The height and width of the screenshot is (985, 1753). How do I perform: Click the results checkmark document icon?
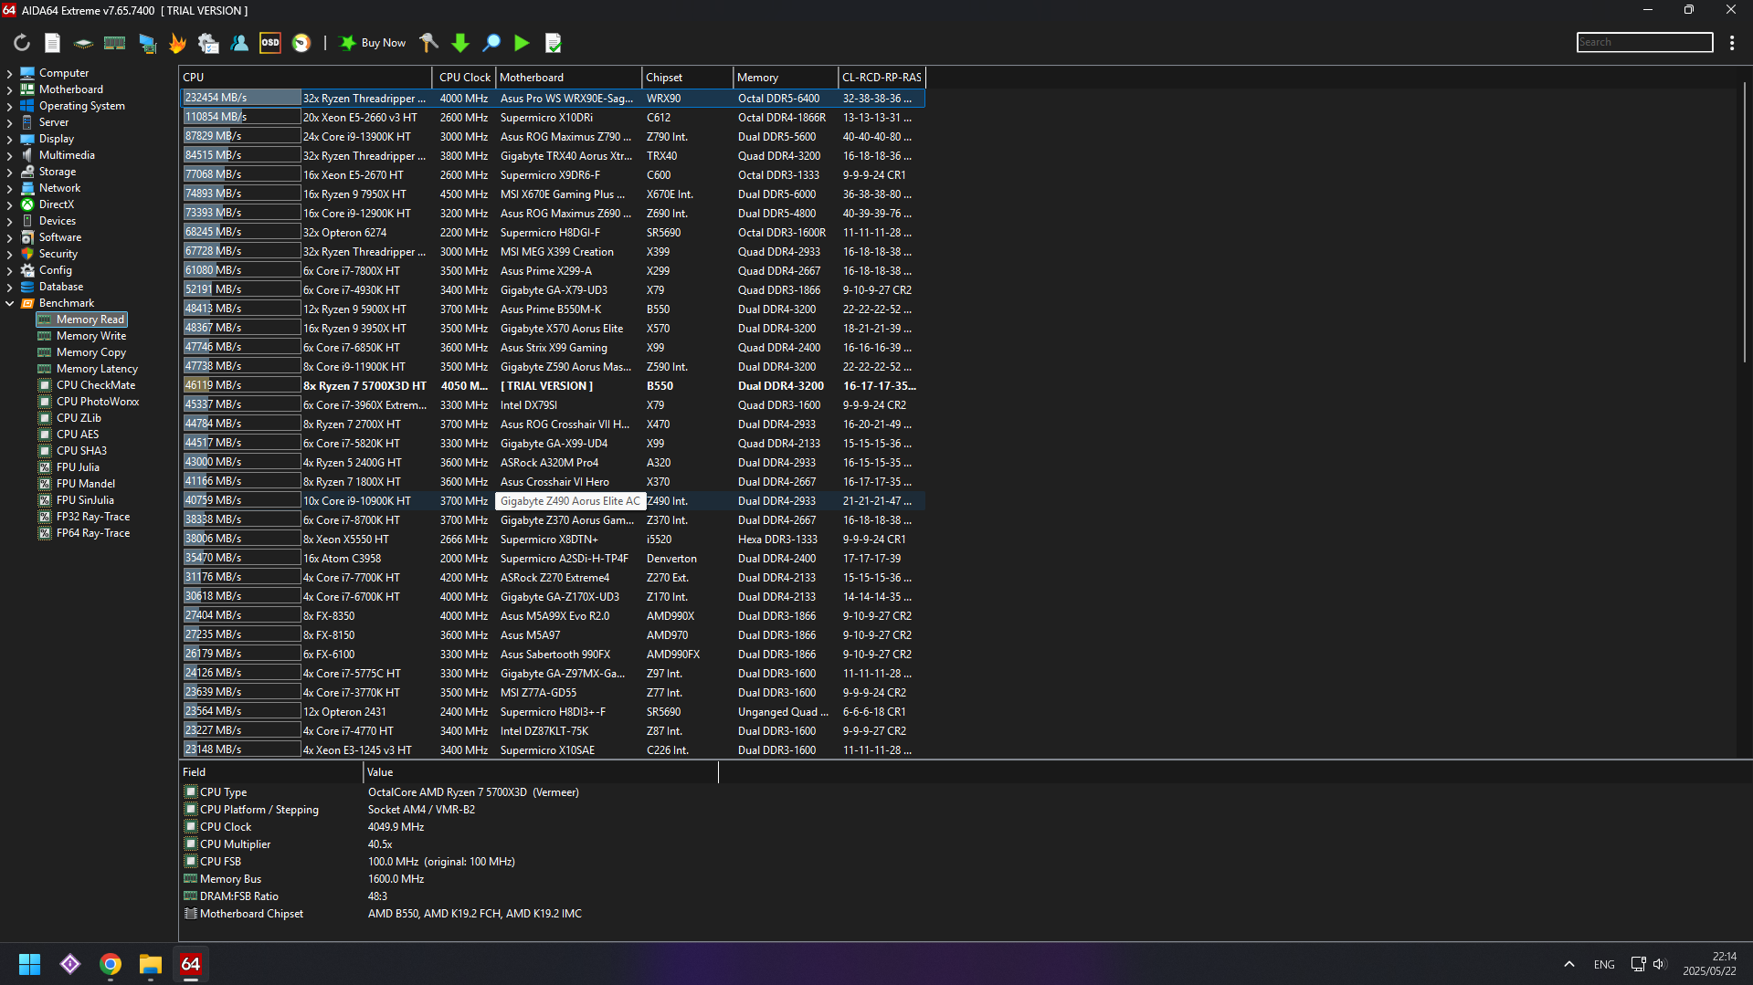[x=553, y=43]
